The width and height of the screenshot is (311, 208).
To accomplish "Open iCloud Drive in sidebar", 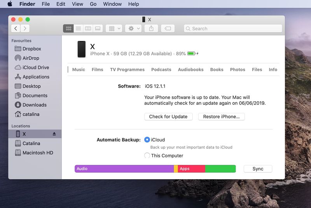I will 35,67.
